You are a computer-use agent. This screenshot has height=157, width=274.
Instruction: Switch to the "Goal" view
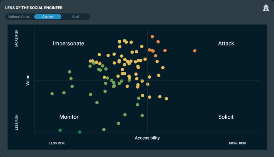75,17
